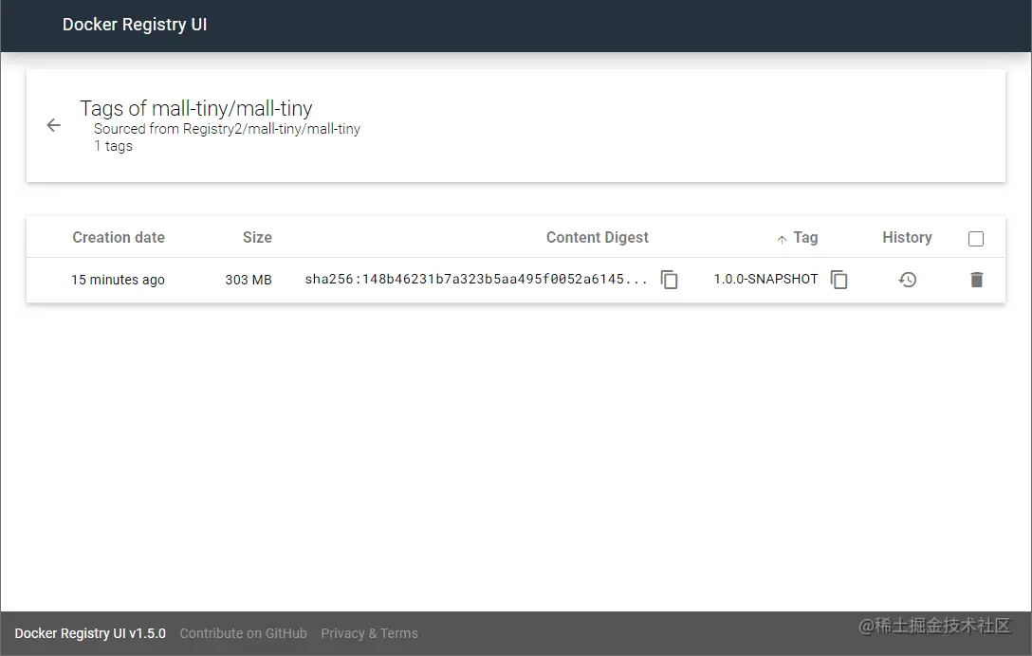The width and height of the screenshot is (1032, 656).
Task: Click the Tags of mall-tiny/mall-tiny heading
Action: pos(196,108)
